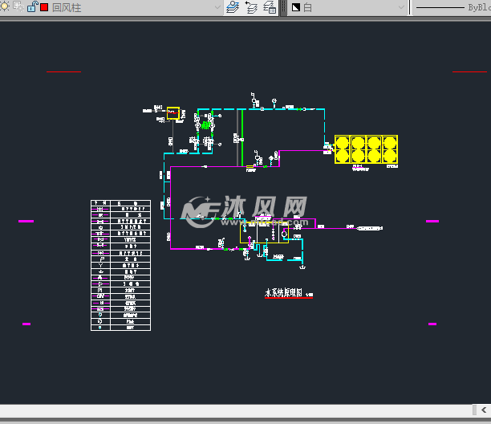This screenshot has width=491, height=424.
Task: Click the Layer Properties Manager icon
Action: [233, 7]
